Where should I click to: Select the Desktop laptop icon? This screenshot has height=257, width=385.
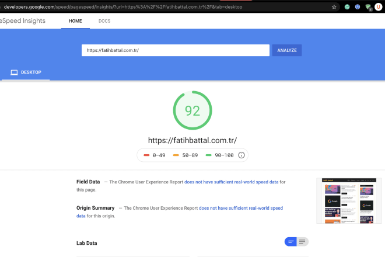click(x=14, y=72)
